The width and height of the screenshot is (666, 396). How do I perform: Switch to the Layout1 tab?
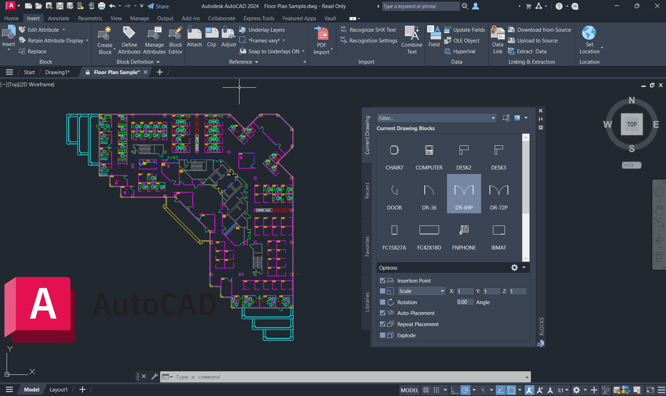click(58, 389)
